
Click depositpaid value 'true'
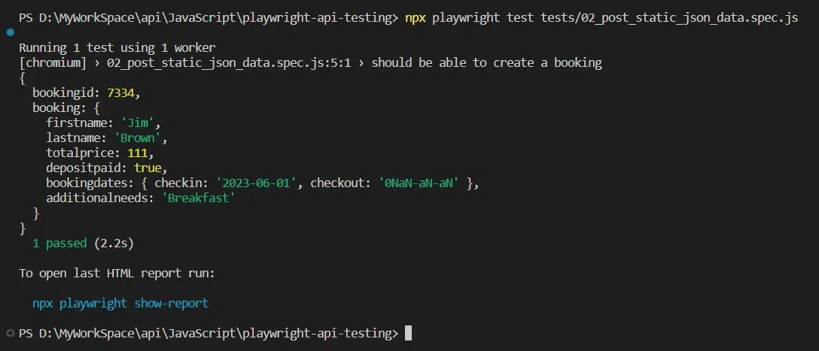point(148,168)
